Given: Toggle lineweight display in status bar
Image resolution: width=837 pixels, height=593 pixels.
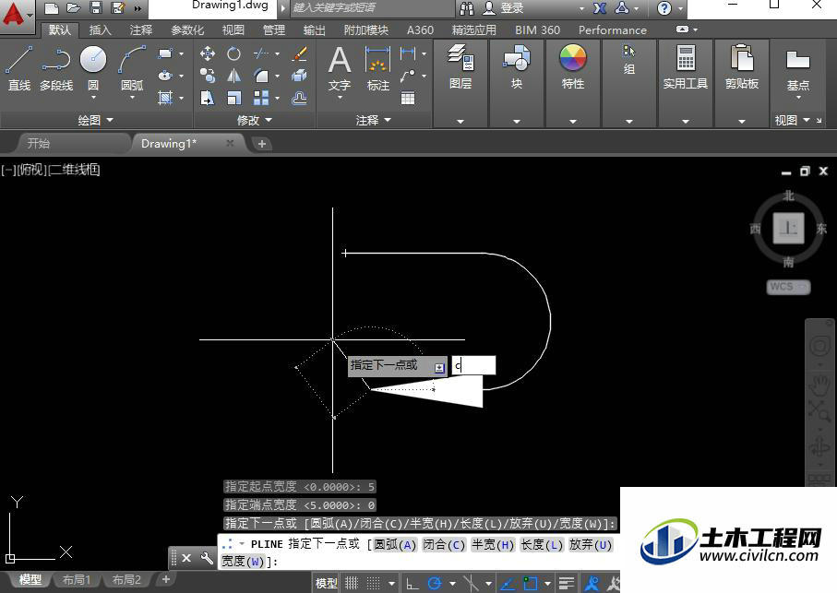Looking at the screenshot, I should [x=567, y=583].
